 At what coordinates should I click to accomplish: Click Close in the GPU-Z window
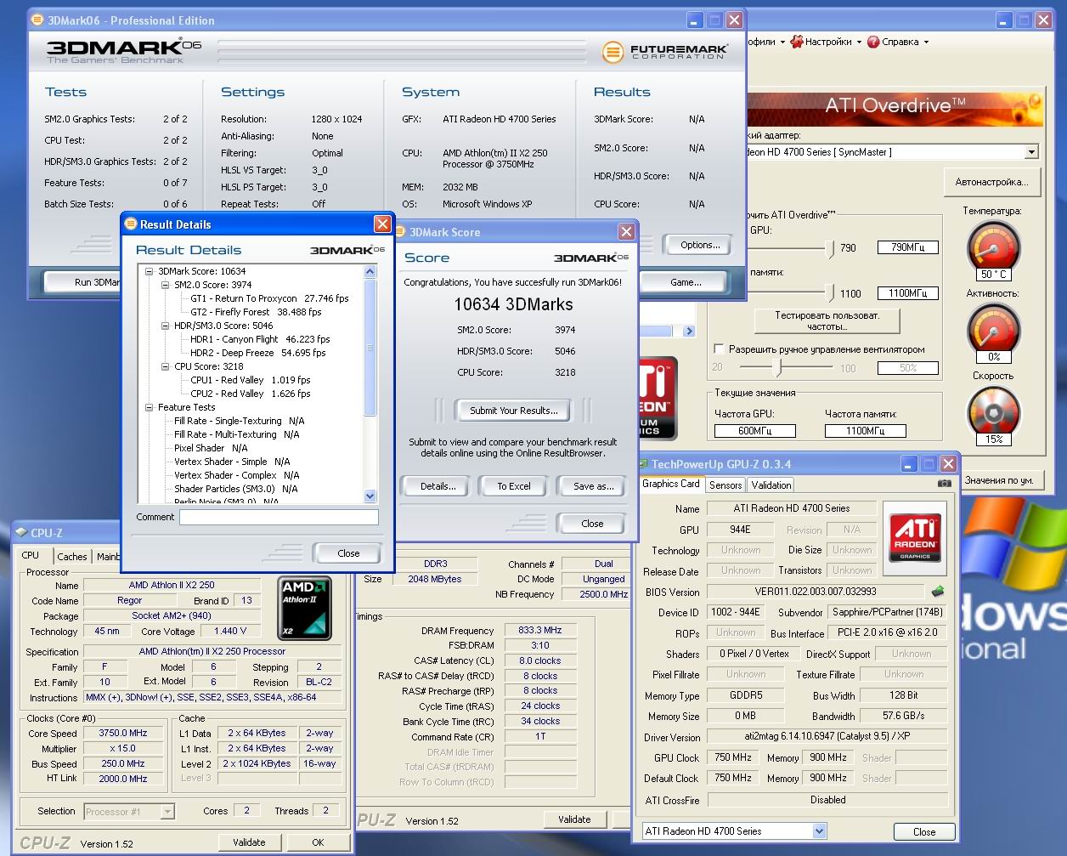(x=924, y=831)
